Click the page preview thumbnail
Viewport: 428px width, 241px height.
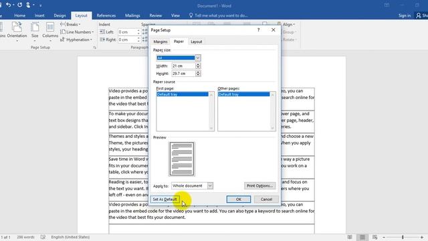point(182,159)
